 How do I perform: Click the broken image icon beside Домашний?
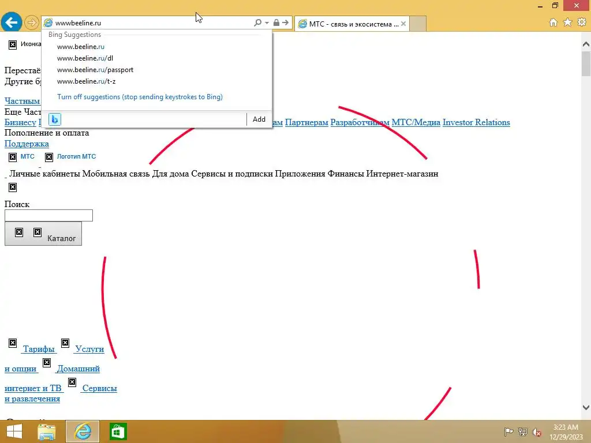point(47,363)
